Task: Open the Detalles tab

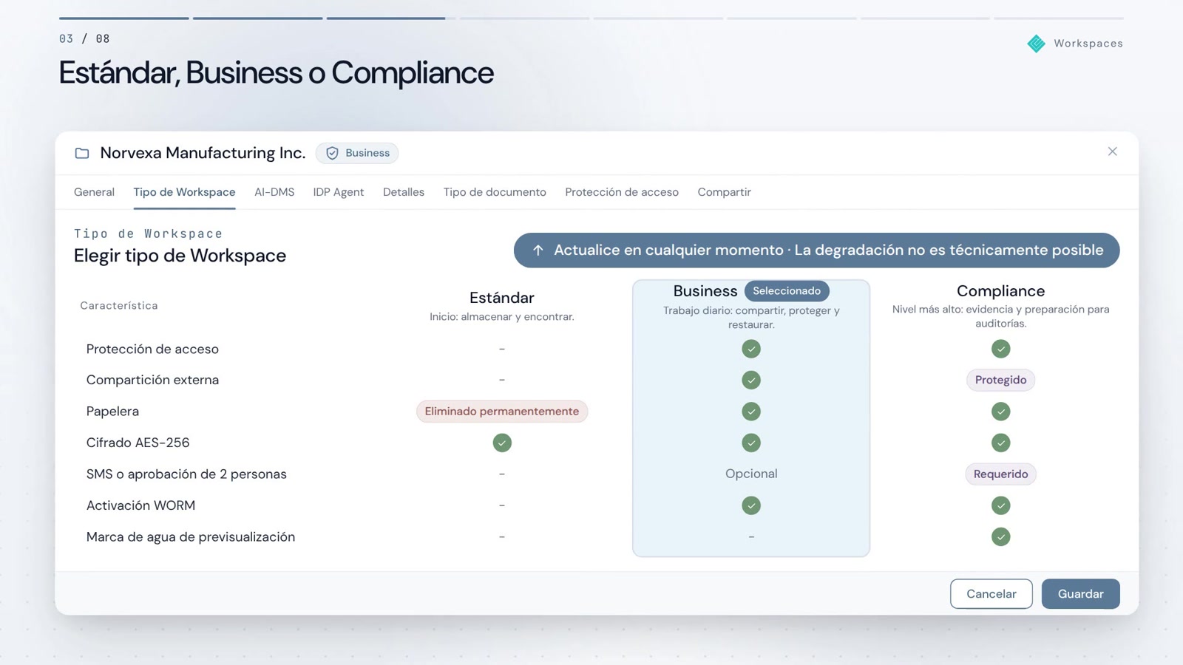Action: (x=404, y=192)
